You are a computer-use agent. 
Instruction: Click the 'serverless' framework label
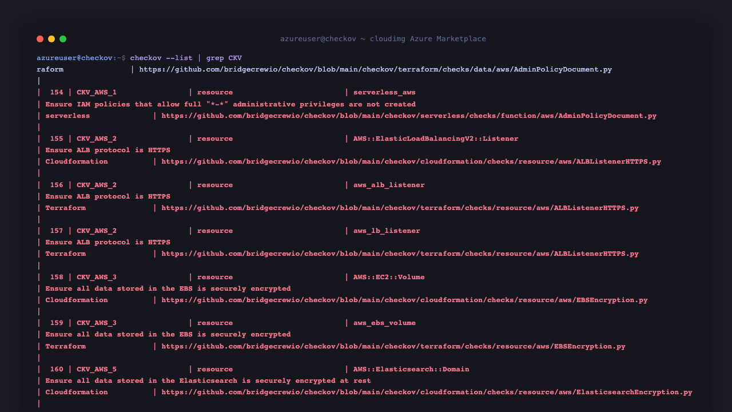coord(67,116)
